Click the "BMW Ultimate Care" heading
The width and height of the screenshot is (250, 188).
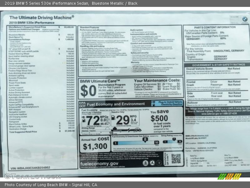[x=100, y=81]
